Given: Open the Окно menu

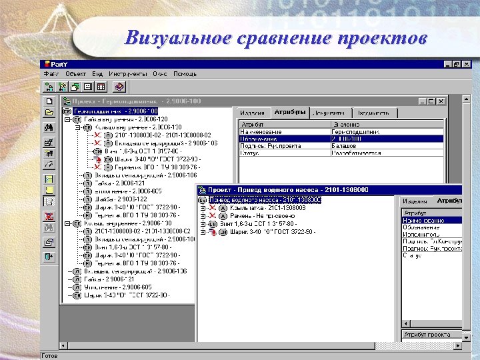Looking at the screenshot, I should [x=160, y=74].
